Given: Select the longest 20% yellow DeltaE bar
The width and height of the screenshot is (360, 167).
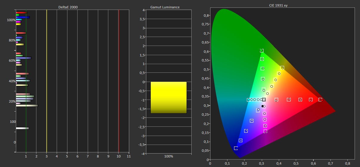Looking at the screenshot, I should (x=27, y=106).
